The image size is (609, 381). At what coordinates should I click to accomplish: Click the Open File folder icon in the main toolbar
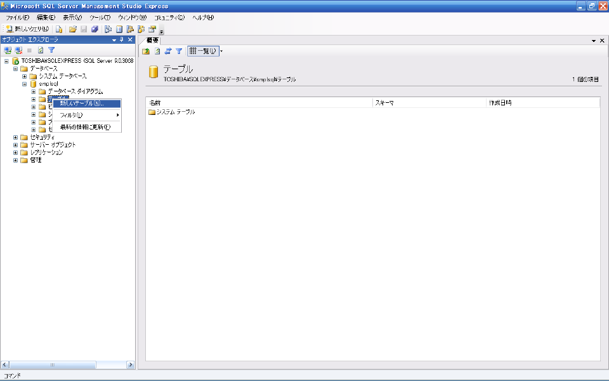pos(72,29)
